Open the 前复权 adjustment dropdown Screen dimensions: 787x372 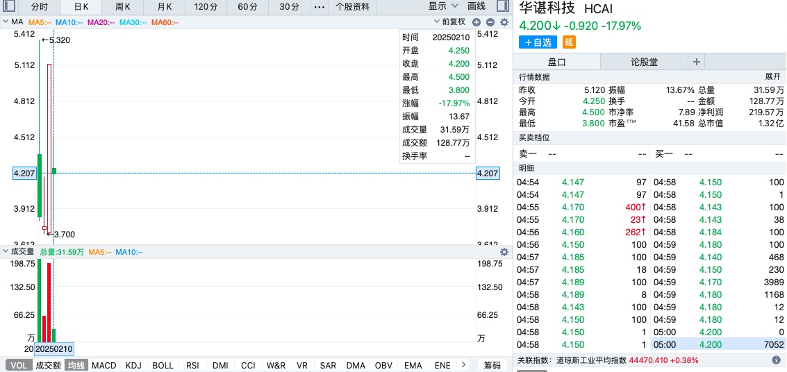(449, 22)
